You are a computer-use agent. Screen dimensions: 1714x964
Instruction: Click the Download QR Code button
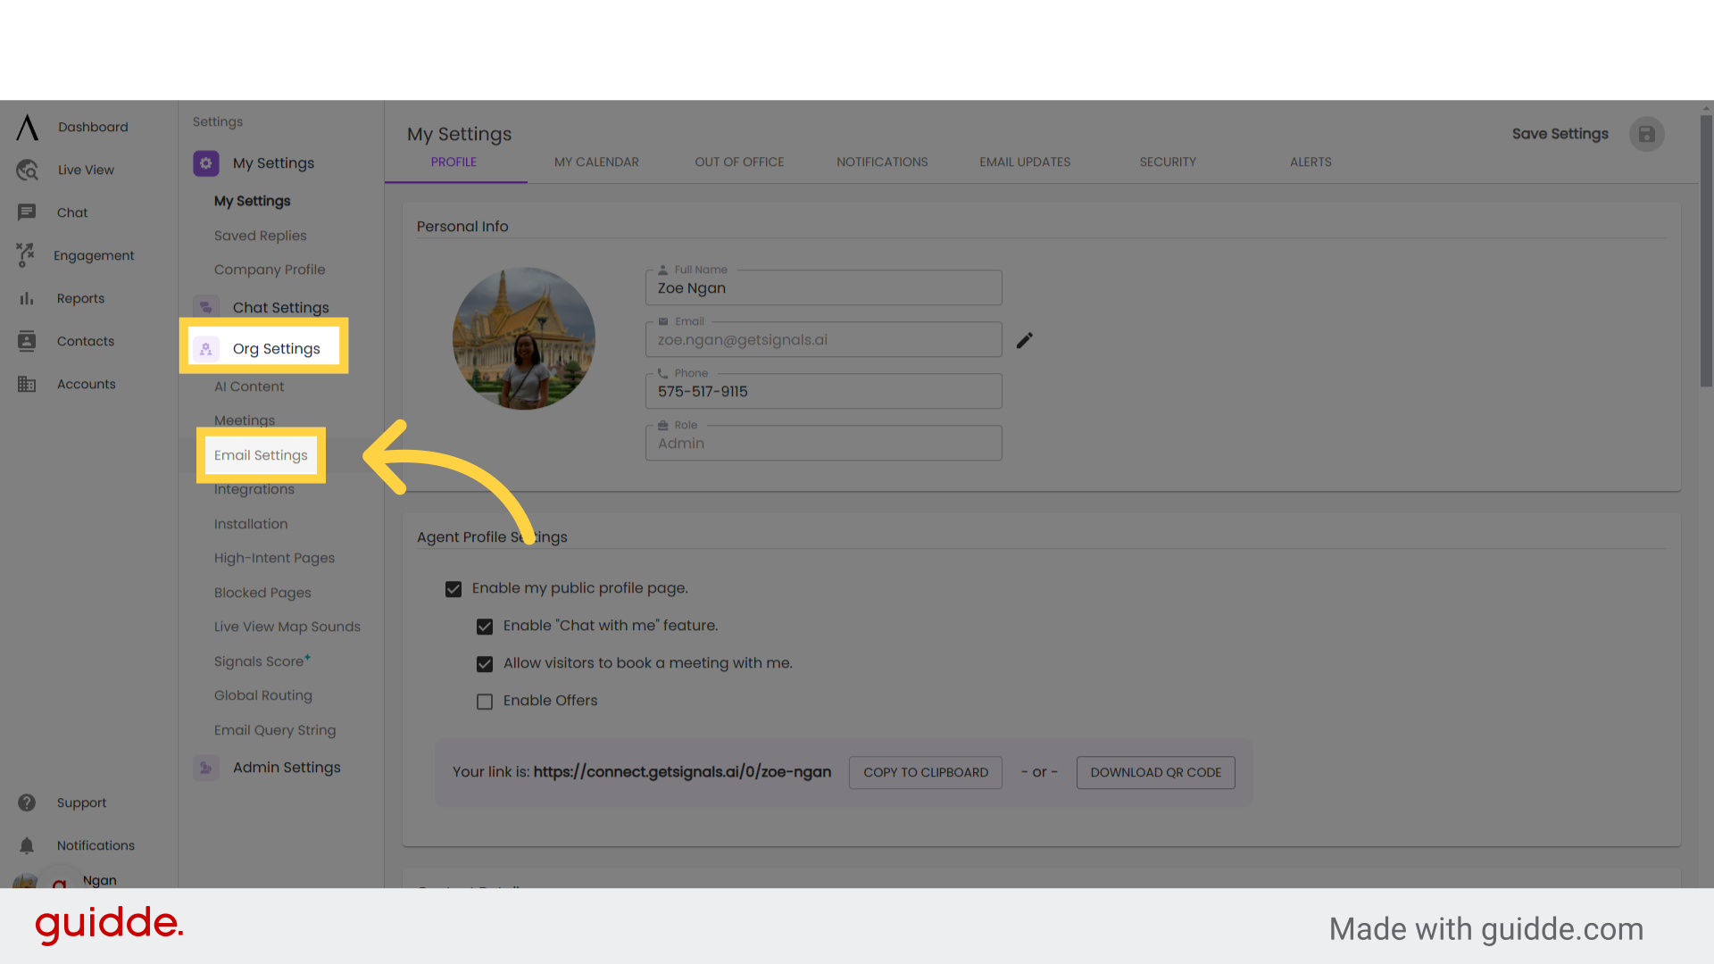(1156, 772)
